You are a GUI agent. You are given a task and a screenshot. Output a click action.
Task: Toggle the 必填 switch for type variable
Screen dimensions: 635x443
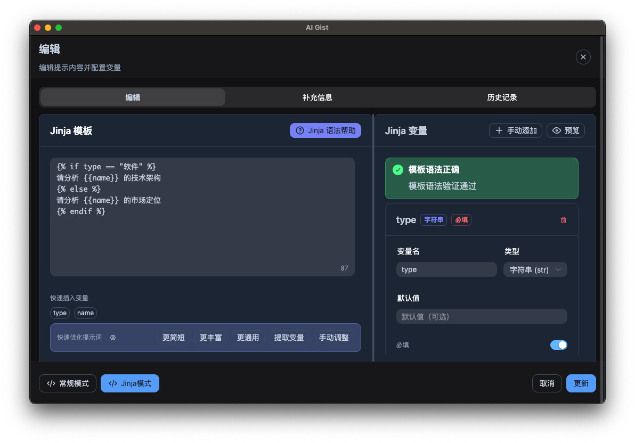(x=558, y=345)
